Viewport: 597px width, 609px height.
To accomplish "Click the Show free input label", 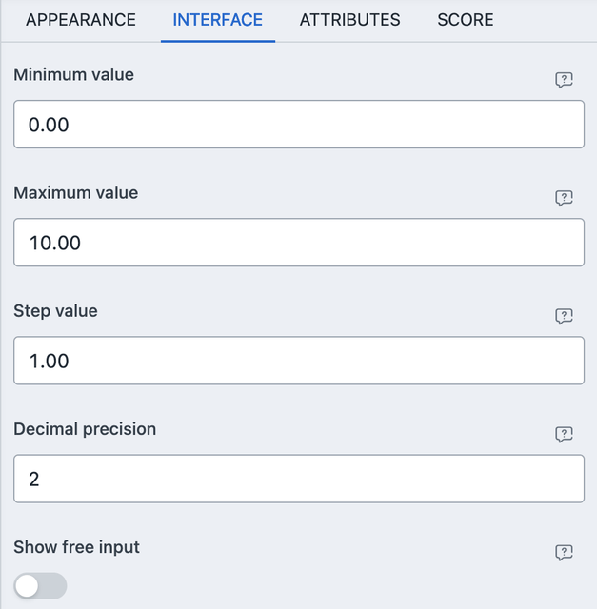I will pyautogui.click(x=76, y=547).
